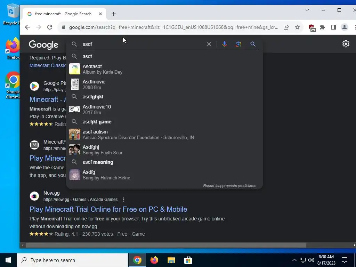Open a new Chrome tab
This screenshot has width=356, height=267.
(114, 14)
